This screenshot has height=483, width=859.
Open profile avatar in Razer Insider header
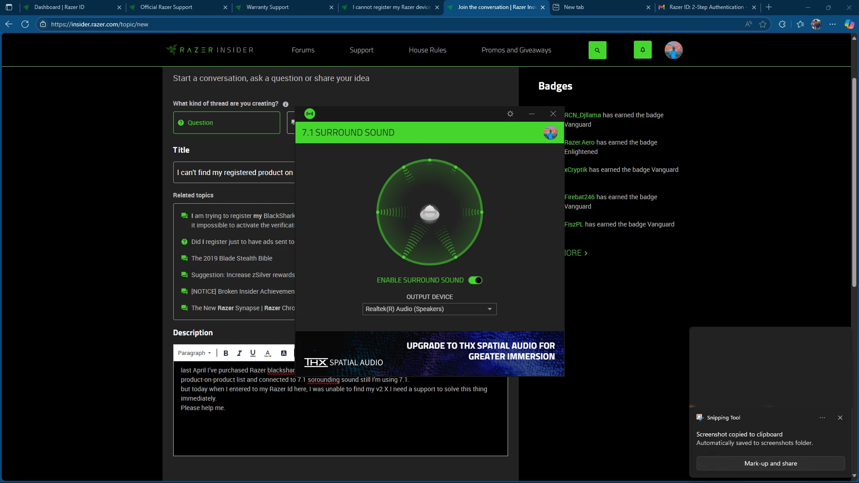pos(673,50)
